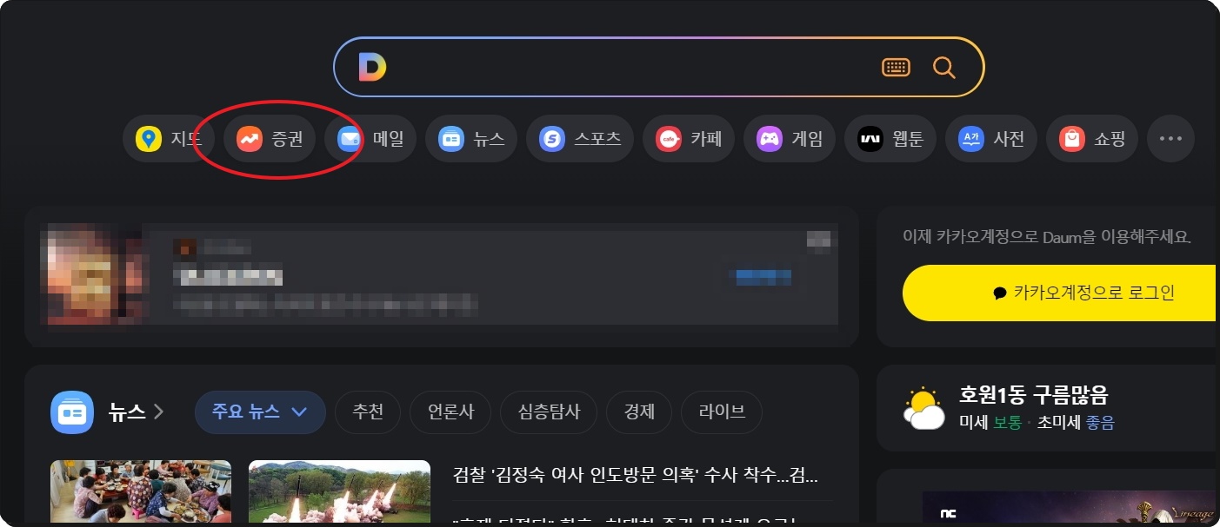Click the Daum D logo in search bar
Viewport: 1220px width, 527px height.
click(372, 67)
